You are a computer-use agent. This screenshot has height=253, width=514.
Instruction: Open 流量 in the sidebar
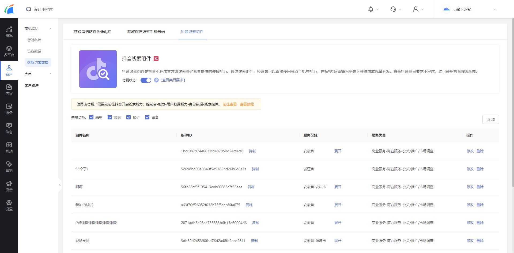click(x=9, y=186)
